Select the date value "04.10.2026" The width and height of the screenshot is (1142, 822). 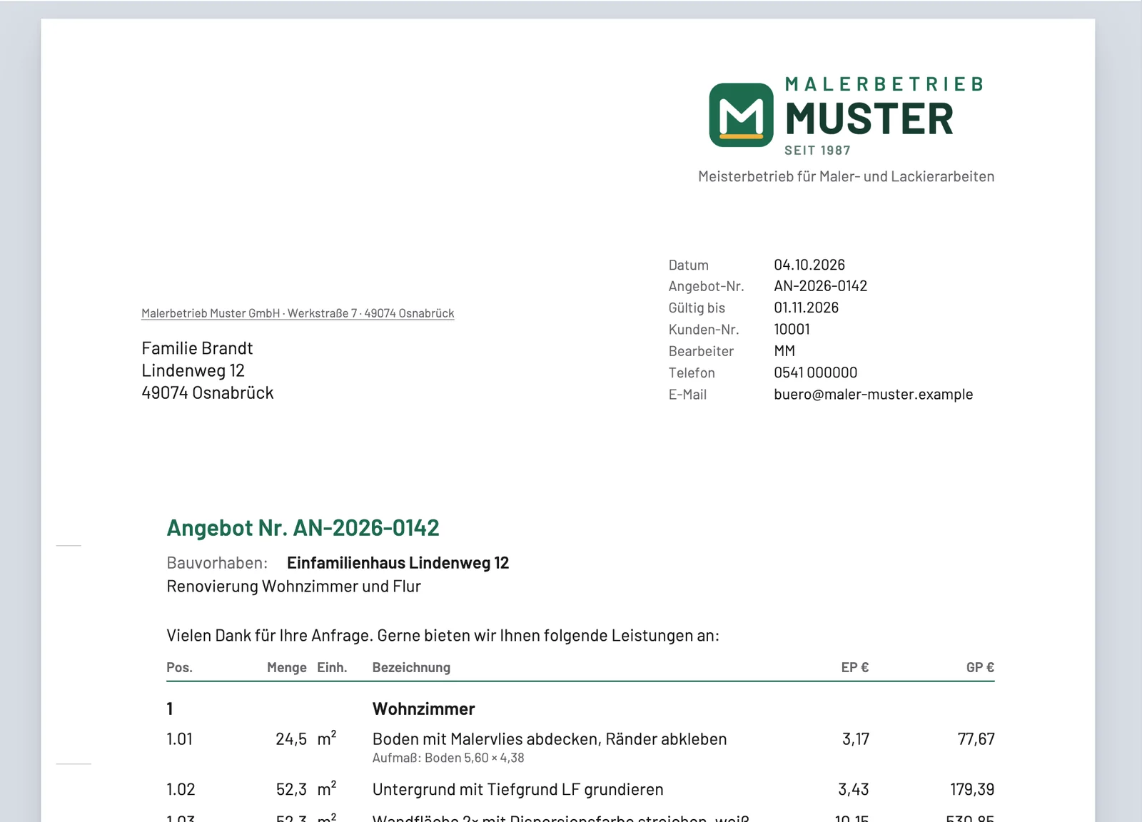(x=809, y=265)
